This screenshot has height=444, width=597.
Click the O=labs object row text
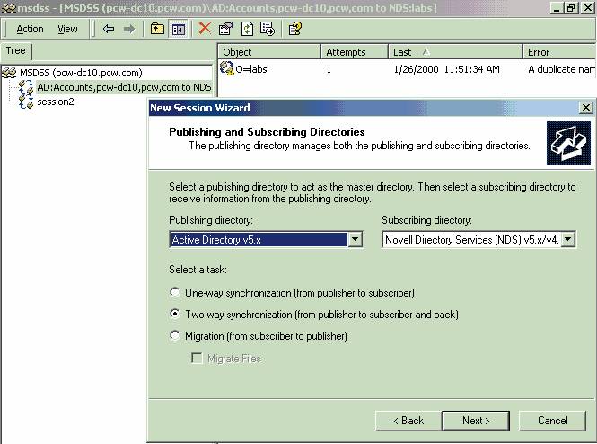click(x=251, y=69)
